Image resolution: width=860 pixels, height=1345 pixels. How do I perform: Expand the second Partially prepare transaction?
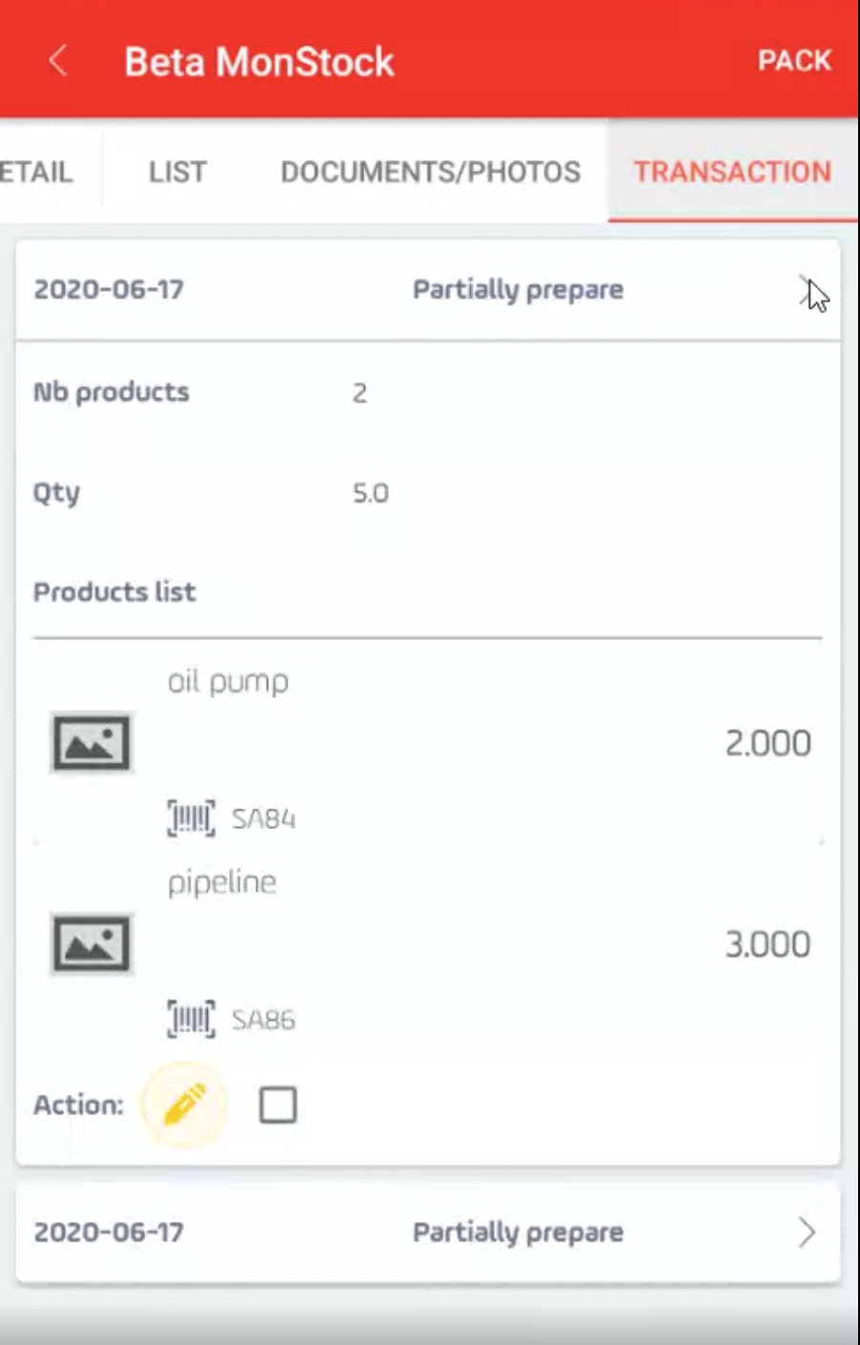[x=427, y=1232]
